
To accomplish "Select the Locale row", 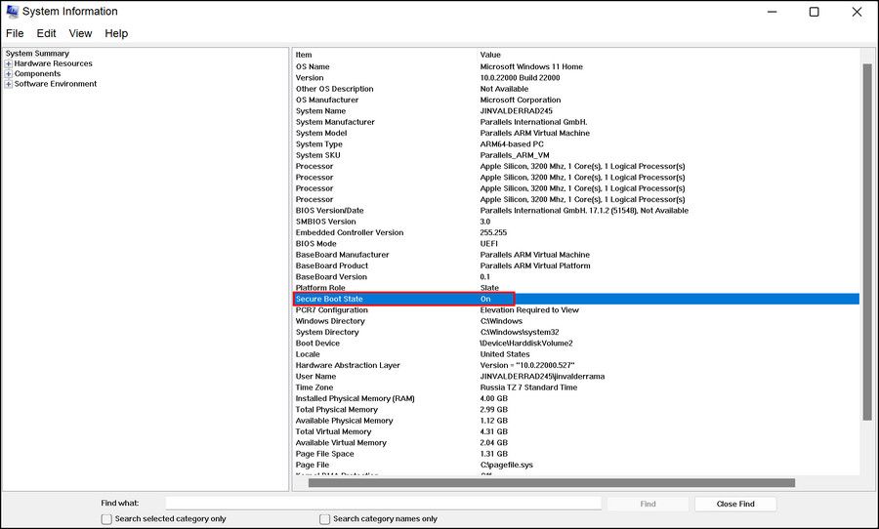I will click(576, 354).
